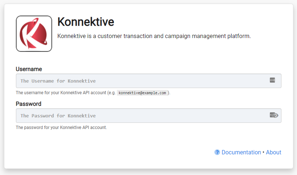Open the Documentation link

coord(241,152)
